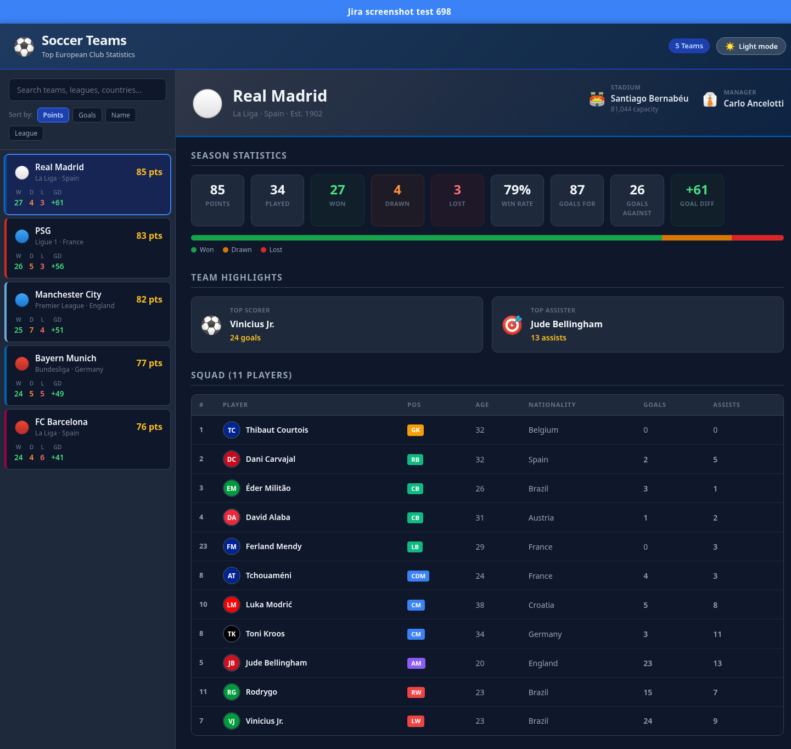Click the DC avatar for Dani Carvajal

pos(232,459)
